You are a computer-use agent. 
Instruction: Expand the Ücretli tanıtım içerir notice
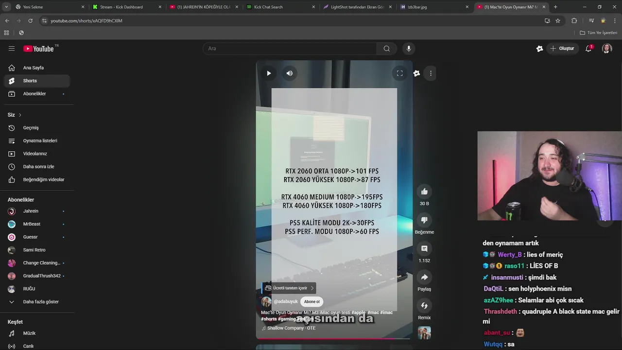pos(289,288)
